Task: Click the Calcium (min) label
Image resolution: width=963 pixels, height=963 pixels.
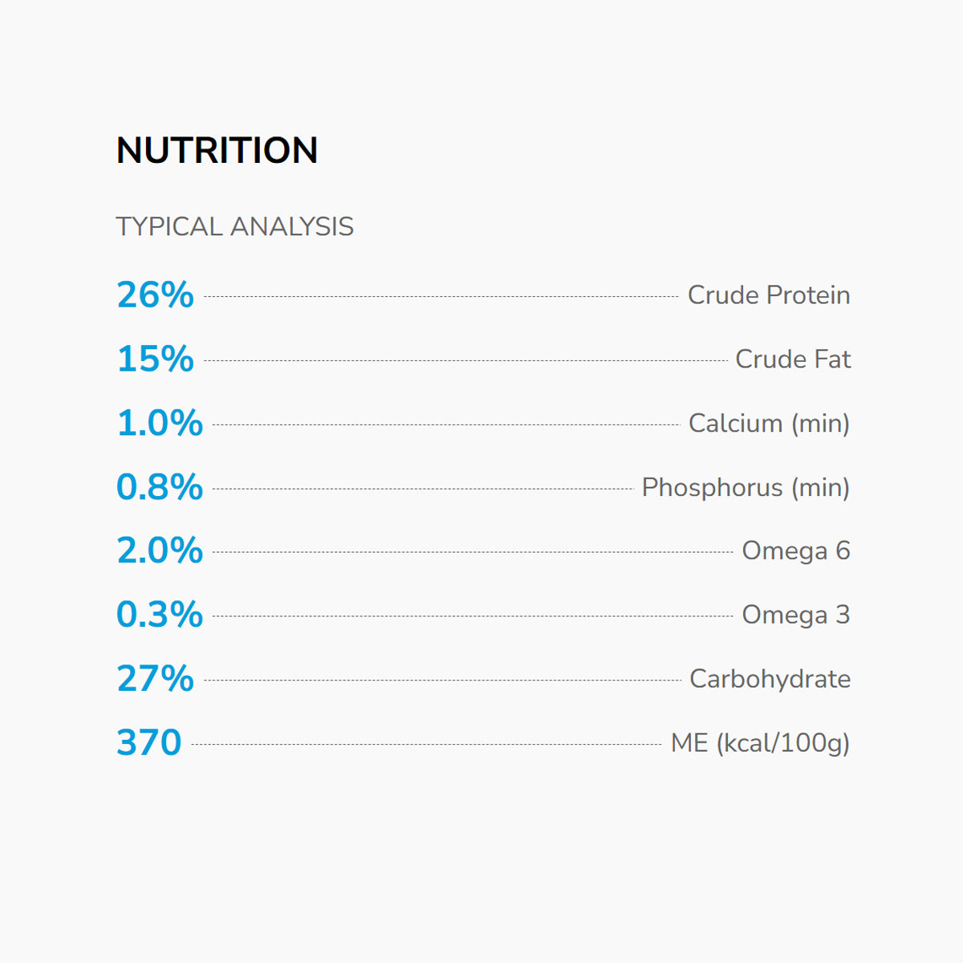Action: 768,423
